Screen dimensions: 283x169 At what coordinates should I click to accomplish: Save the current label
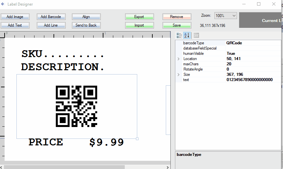click(177, 25)
